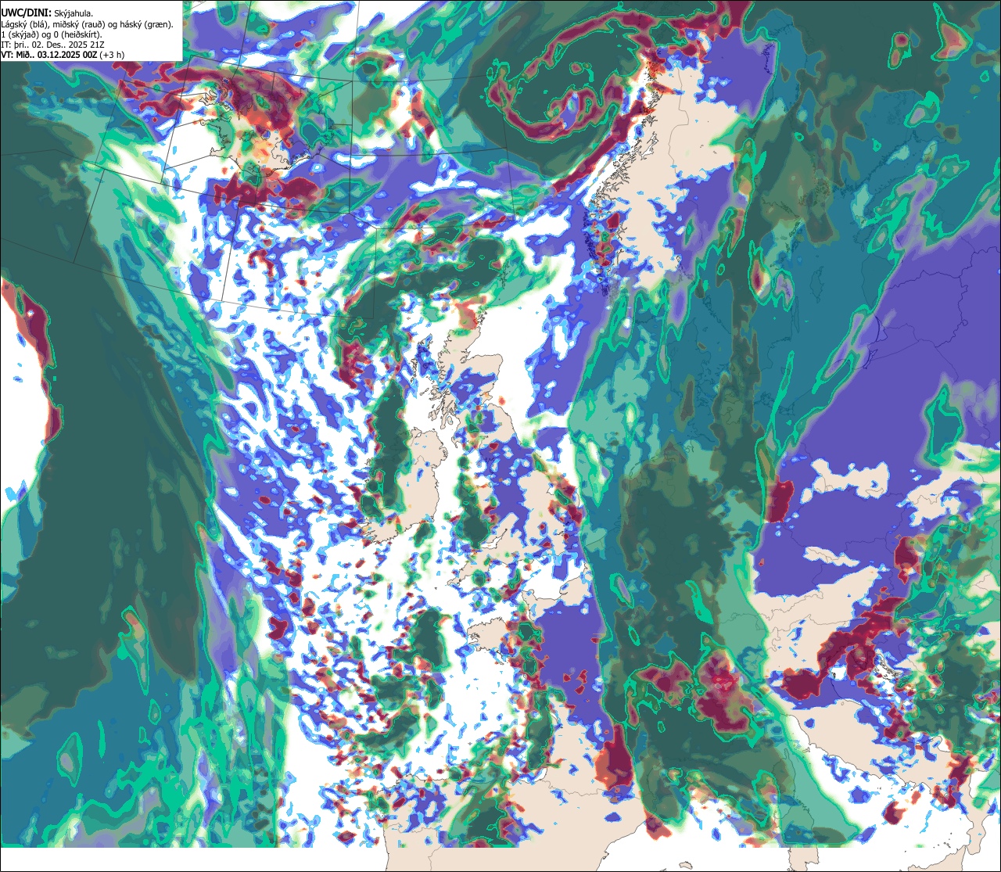The image size is (1001, 872).
Task: Click the 'VT: Mið.. 03.12.2025 00Z (+3 h)' line
Action: pyautogui.click(x=63, y=55)
